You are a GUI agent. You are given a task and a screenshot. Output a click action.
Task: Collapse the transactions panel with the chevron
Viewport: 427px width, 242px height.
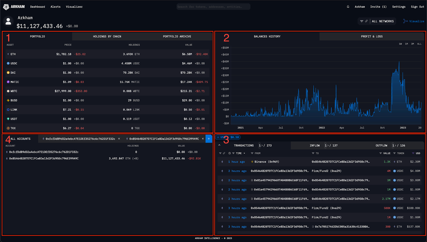(x=219, y=145)
